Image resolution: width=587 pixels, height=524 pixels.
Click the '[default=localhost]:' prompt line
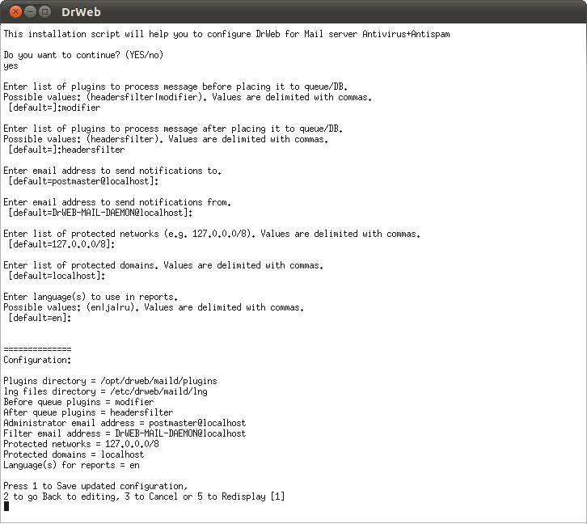pyautogui.click(x=57, y=276)
